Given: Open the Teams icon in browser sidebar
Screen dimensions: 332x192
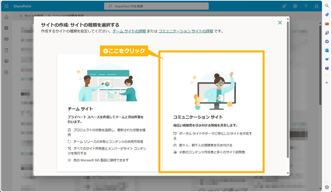Looking at the screenshot, I should point(327,68).
